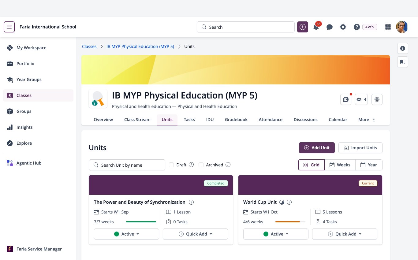Expand the More tab menu
Image resolution: width=418 pixels, height=260 pixels.
(x=367, y=120)
